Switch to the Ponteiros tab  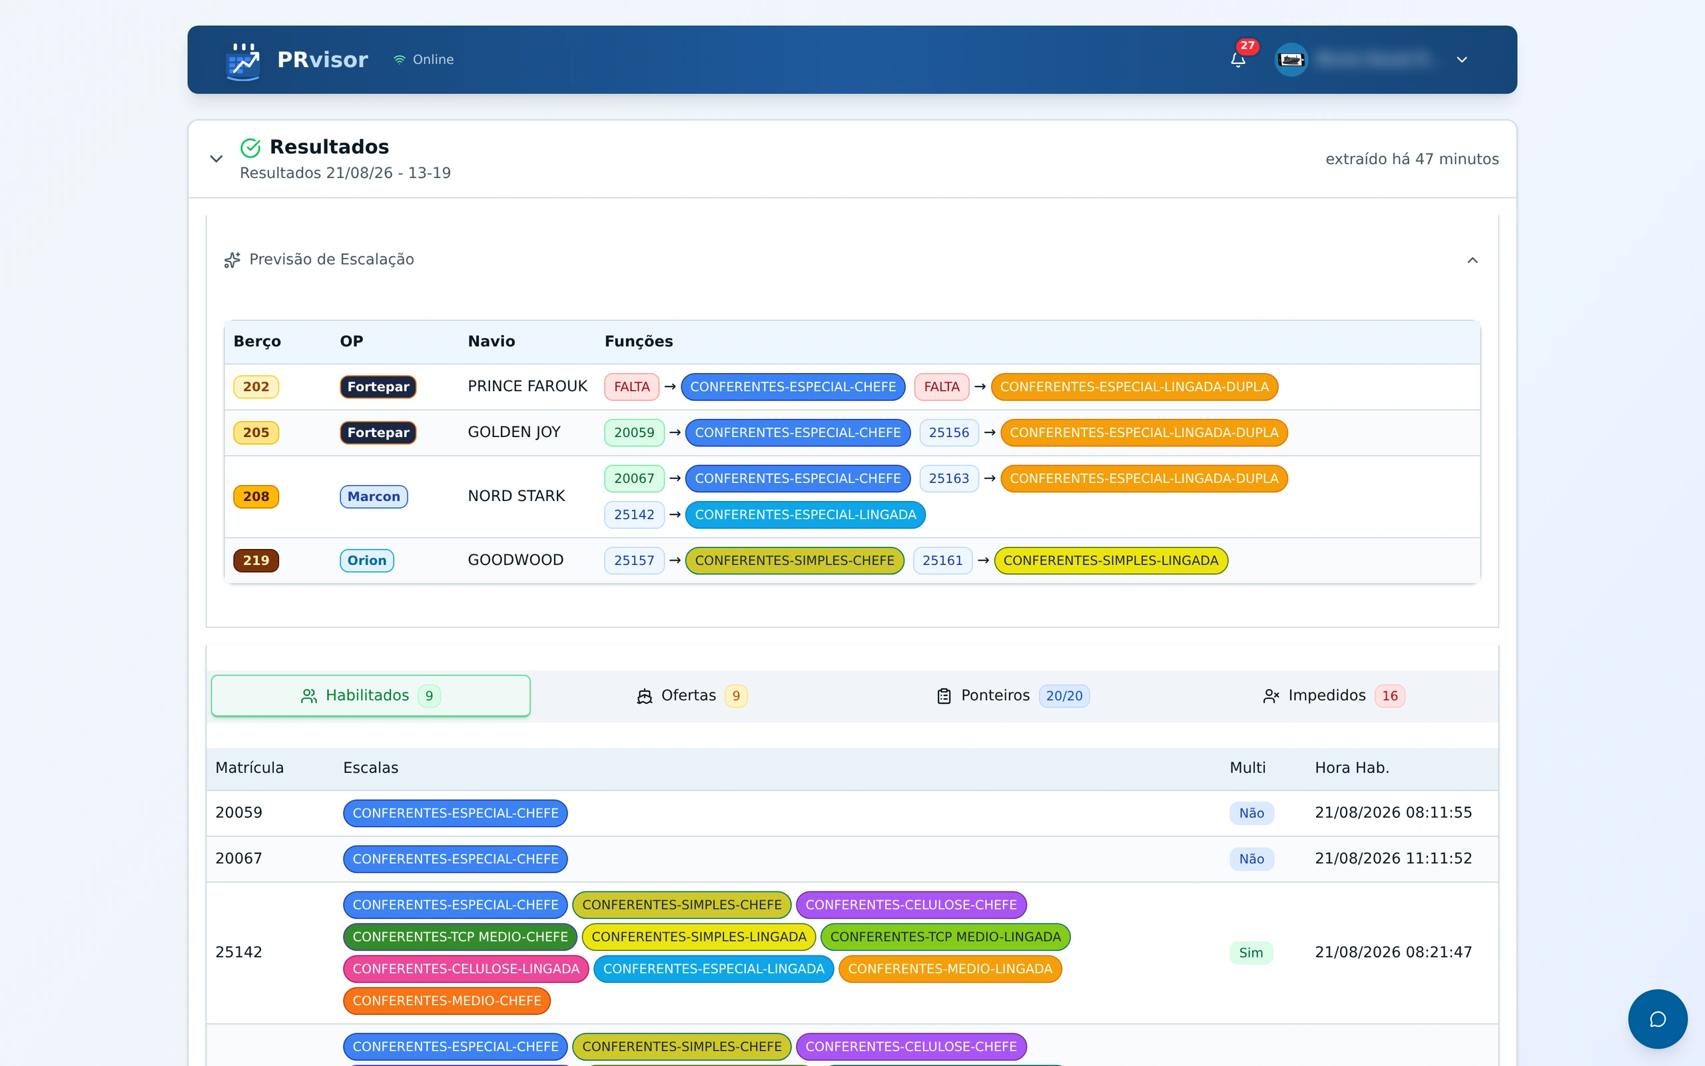pos(1013,696)
